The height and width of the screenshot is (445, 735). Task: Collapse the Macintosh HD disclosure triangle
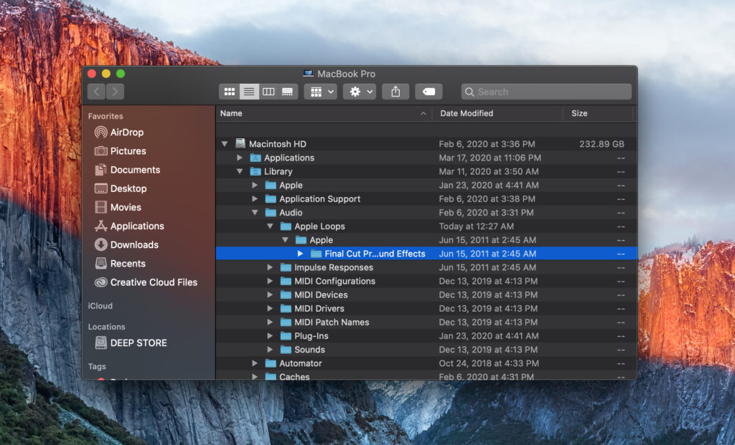pos(225,144)
